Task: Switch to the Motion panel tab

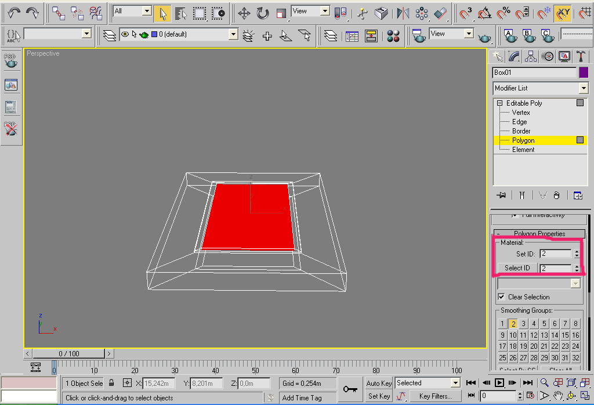Action: click(x=548, y=56)
